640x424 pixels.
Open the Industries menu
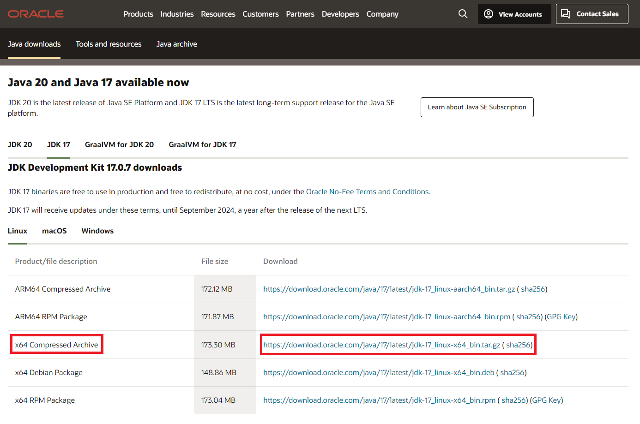[x=177, y=14]
